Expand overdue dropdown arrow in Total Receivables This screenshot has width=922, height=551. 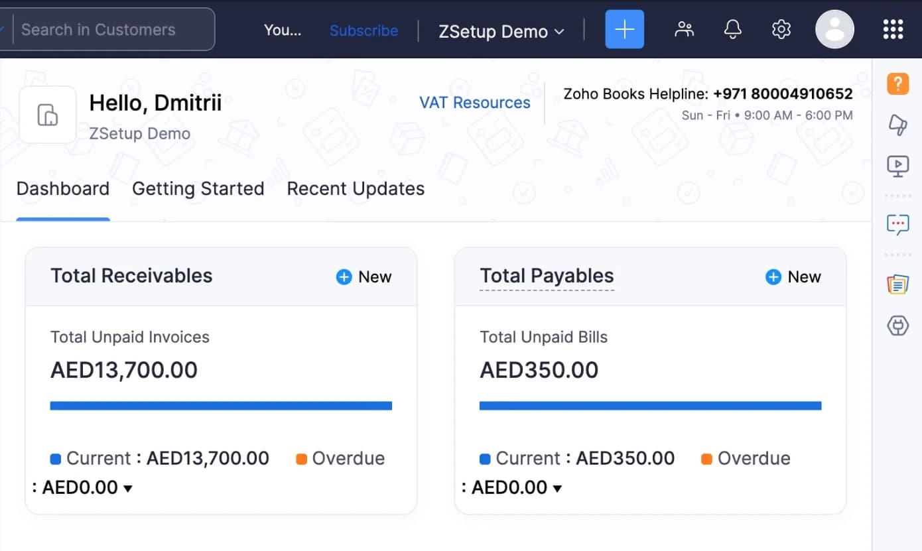pos(128,489)
